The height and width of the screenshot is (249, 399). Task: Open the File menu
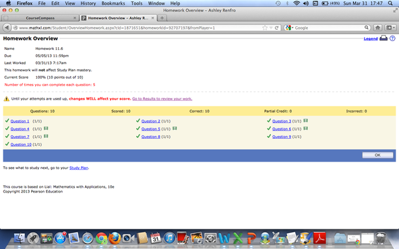pyautogui.click(x=42, y=3)
